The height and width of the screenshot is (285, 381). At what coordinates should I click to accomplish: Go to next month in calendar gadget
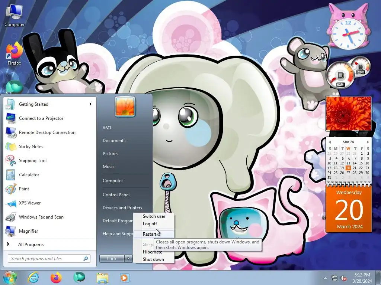click(x=368, y=142)
